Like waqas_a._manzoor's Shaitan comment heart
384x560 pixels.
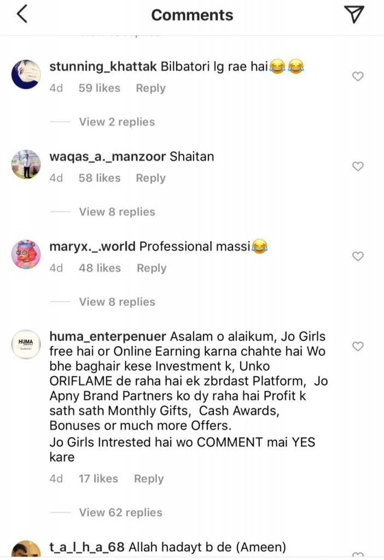tap(358, 166)
